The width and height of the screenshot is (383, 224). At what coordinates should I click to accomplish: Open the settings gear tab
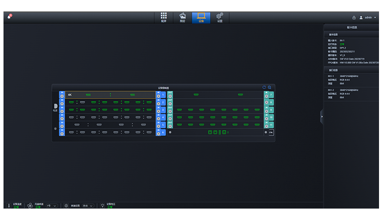[219, 17]
